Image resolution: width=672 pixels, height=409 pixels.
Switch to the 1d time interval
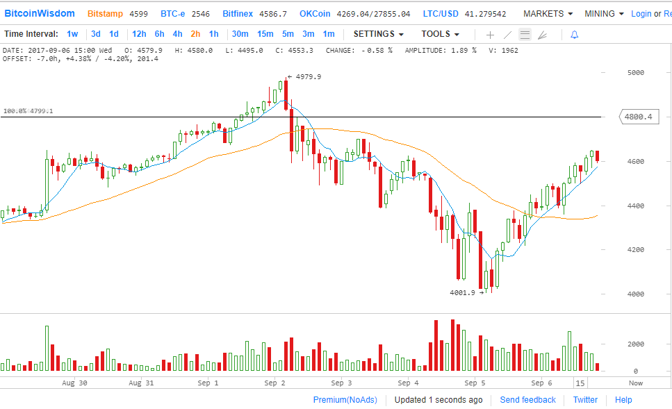tap(114, 34)
